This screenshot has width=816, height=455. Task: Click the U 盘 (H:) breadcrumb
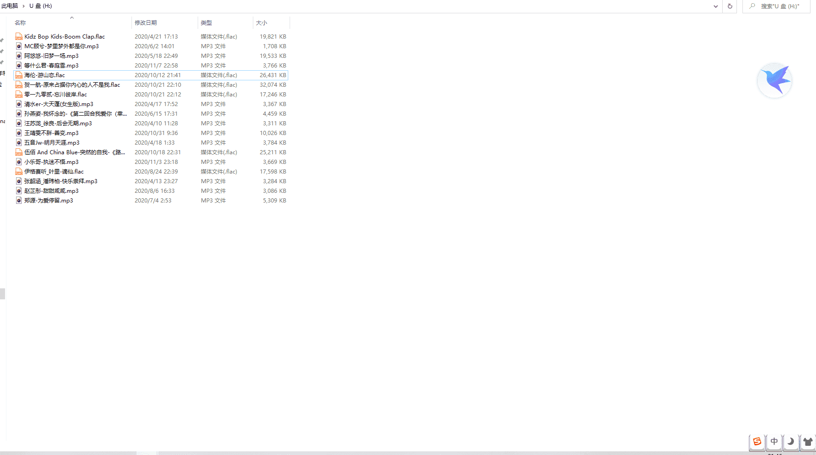[40, 6]
